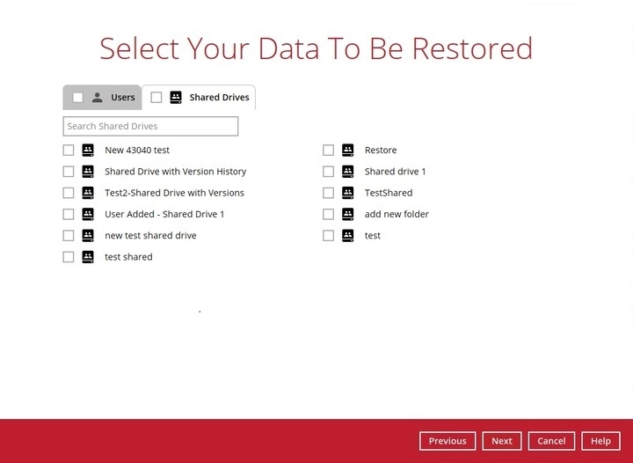Click drive icon beside add new folder
This screenshot has height=463, width=633.
[x=347, y=214]
